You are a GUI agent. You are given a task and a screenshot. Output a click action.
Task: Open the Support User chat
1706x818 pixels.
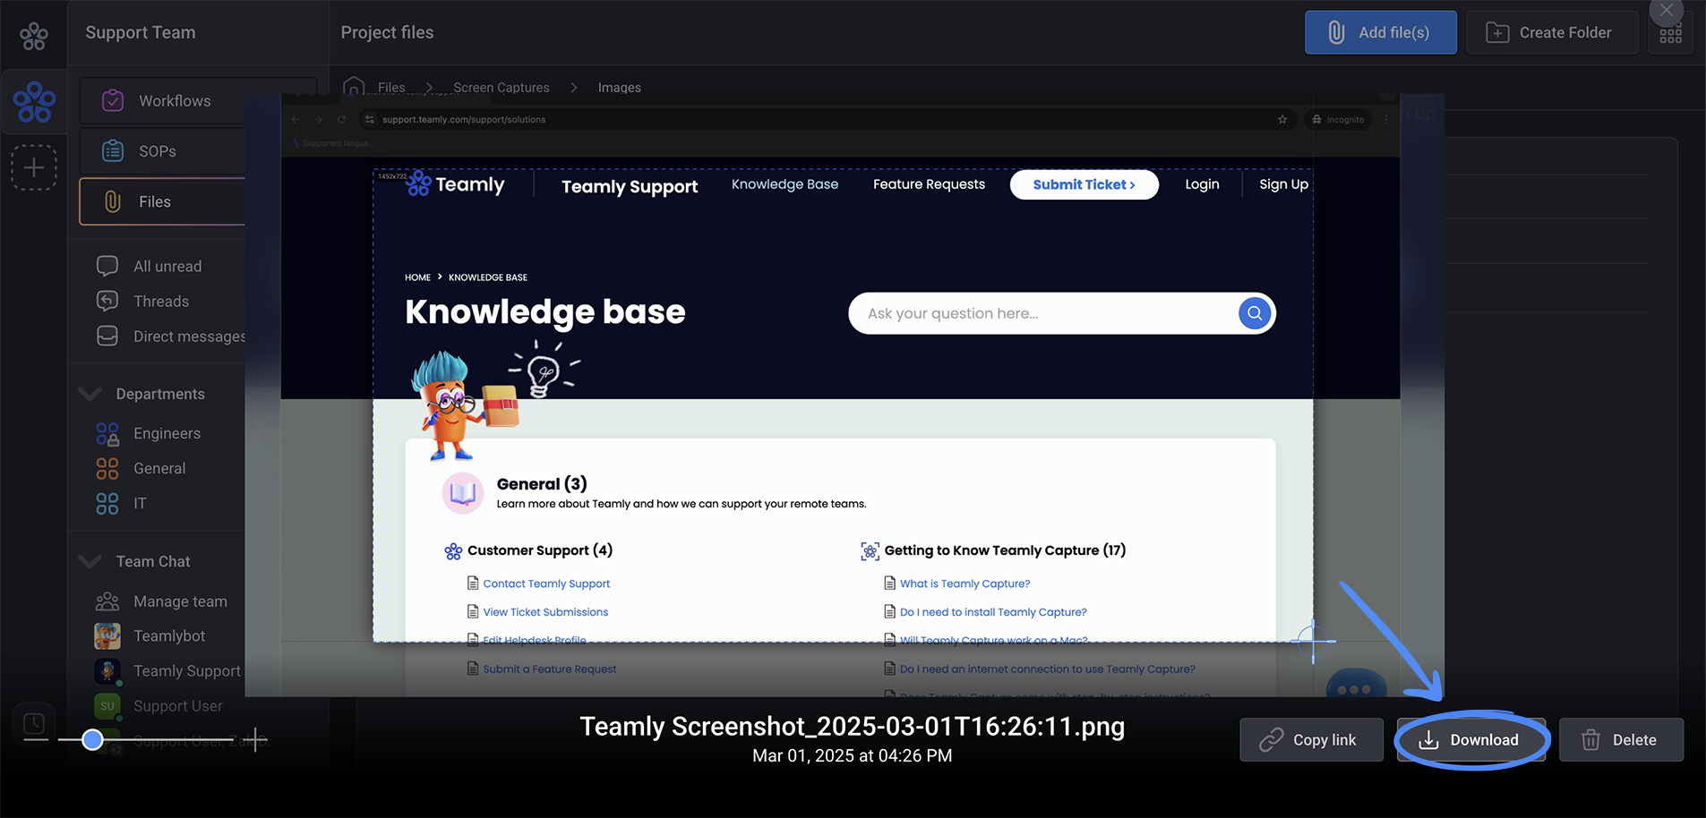pyautogui.click(x=178, y=705)
